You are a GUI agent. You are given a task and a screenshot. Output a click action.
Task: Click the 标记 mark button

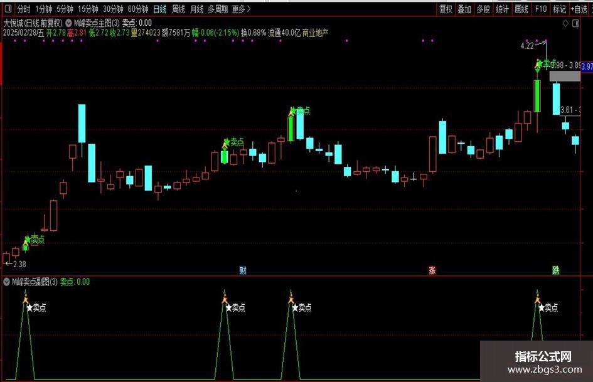(x=559, y=9)
